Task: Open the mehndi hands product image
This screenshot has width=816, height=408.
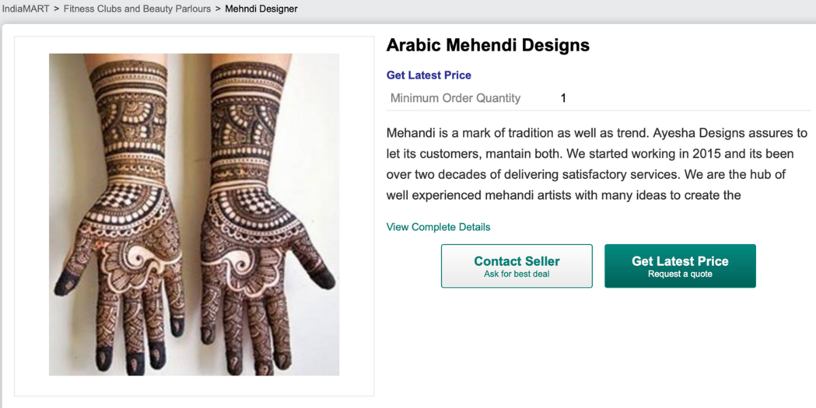Action: coord(194,214)
